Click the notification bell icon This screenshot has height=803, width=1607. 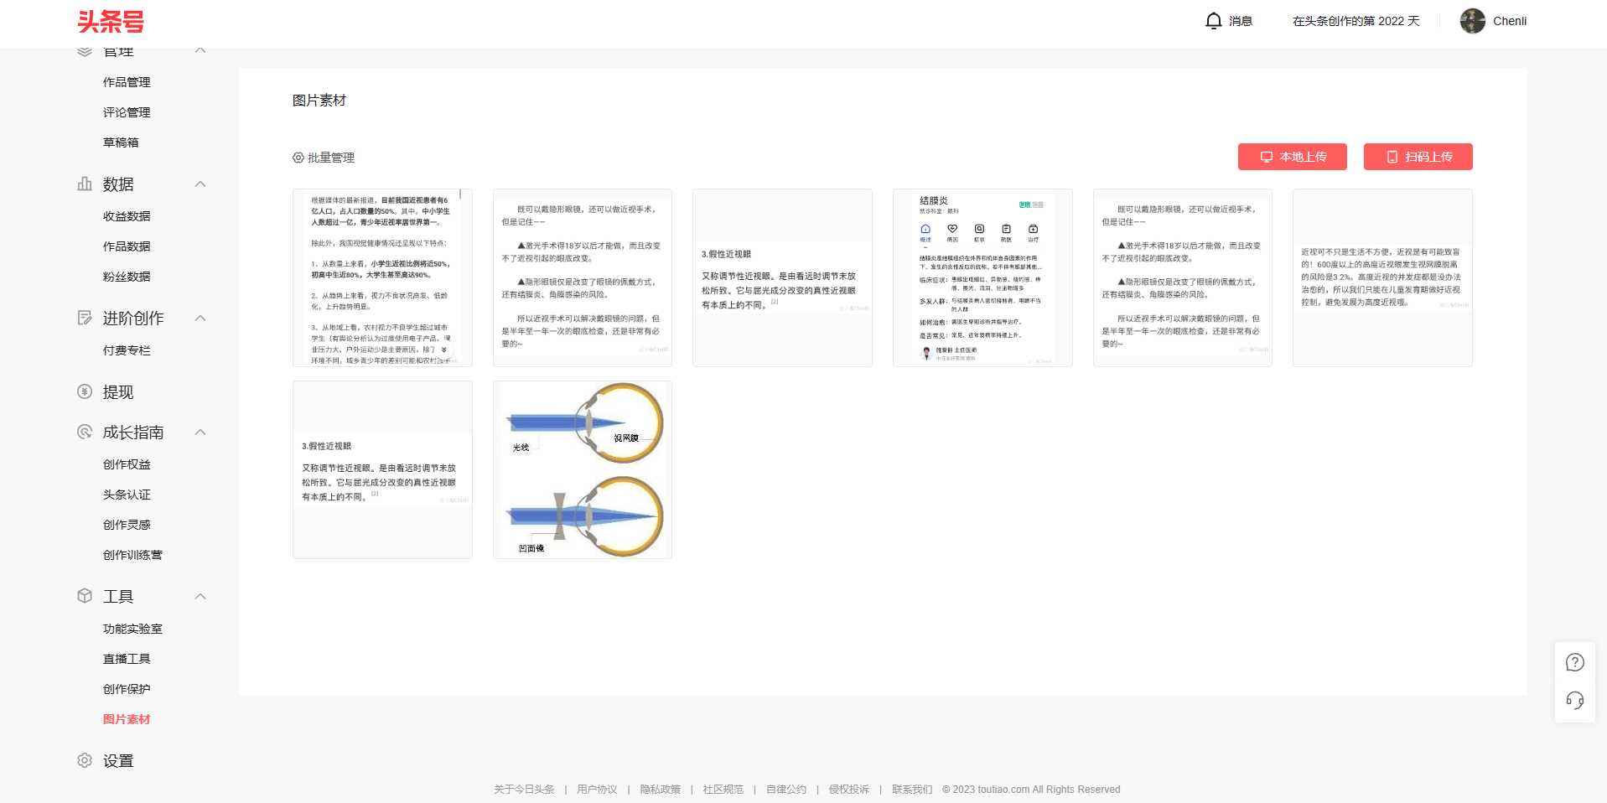(1213, 21)
